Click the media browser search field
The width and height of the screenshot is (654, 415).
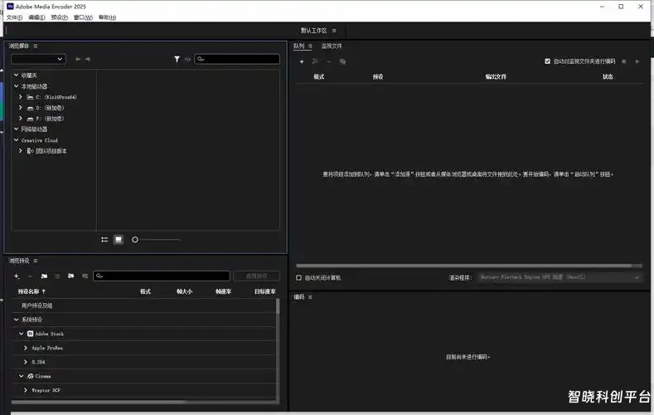pos(237,59)
